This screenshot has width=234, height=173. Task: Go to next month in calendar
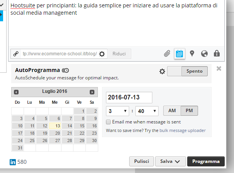click(92, 92)
